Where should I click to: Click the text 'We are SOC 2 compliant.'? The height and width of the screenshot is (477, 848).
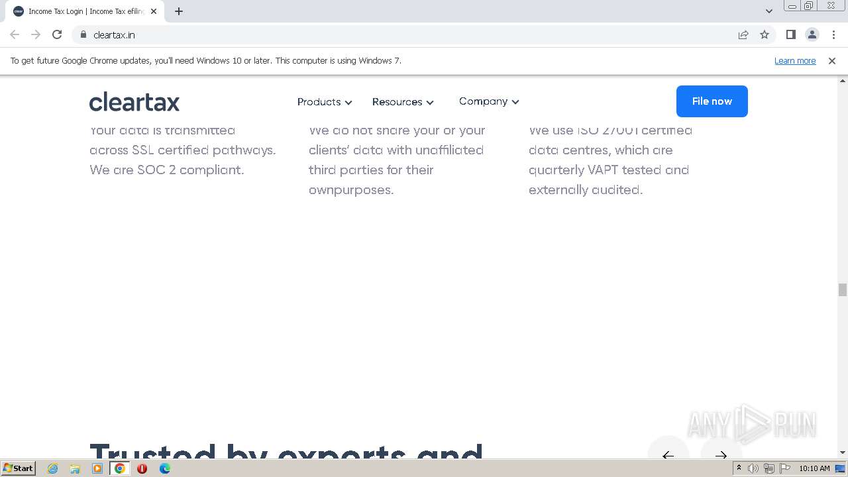click(167, 170)
